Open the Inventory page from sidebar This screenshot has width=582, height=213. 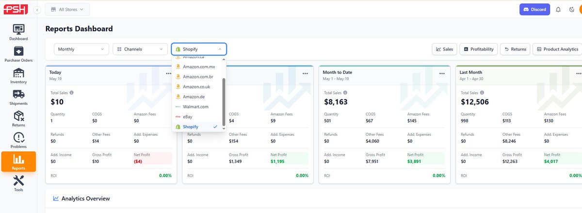(18, 76)
